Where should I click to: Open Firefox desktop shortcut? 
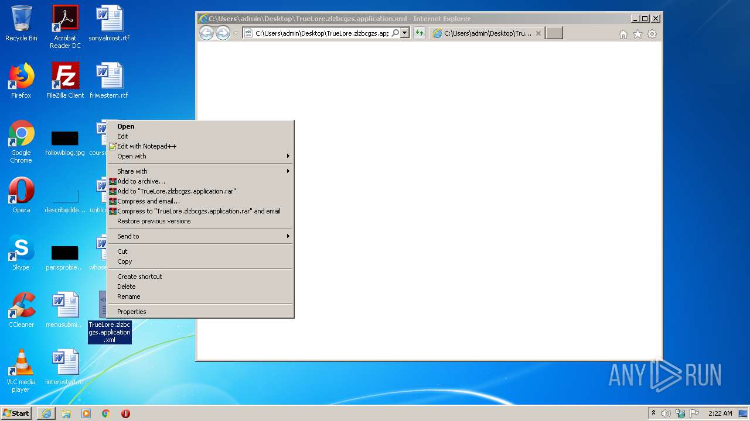point(21,81)
